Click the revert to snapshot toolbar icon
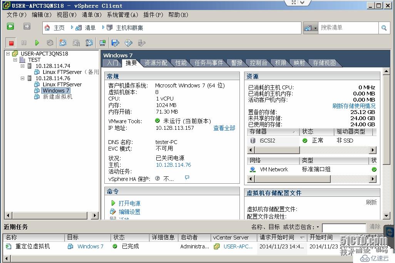 [x=76, y=43]
